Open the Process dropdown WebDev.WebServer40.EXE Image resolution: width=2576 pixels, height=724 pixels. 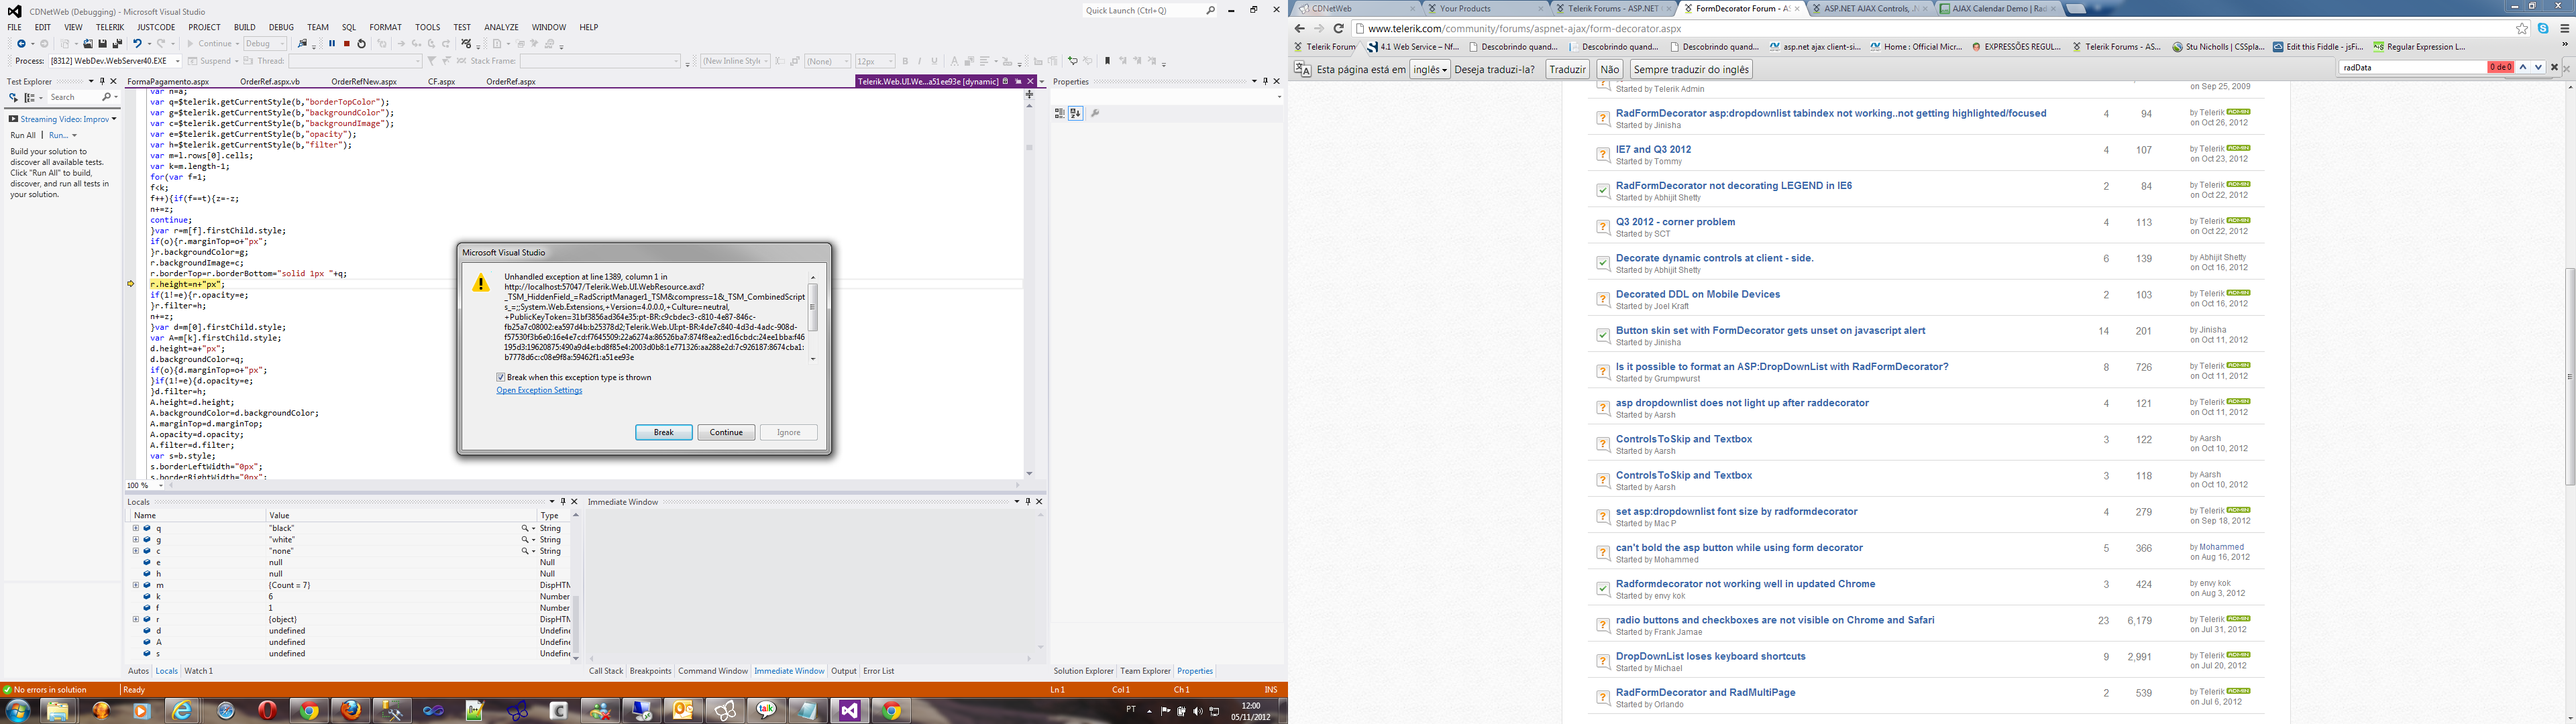(x=177, y=62)
